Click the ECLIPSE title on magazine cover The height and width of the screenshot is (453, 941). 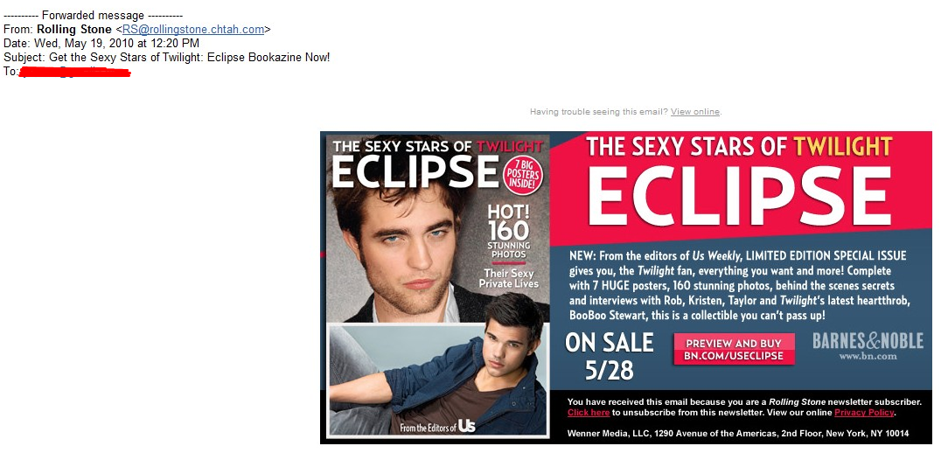click(x=415, y=171)
